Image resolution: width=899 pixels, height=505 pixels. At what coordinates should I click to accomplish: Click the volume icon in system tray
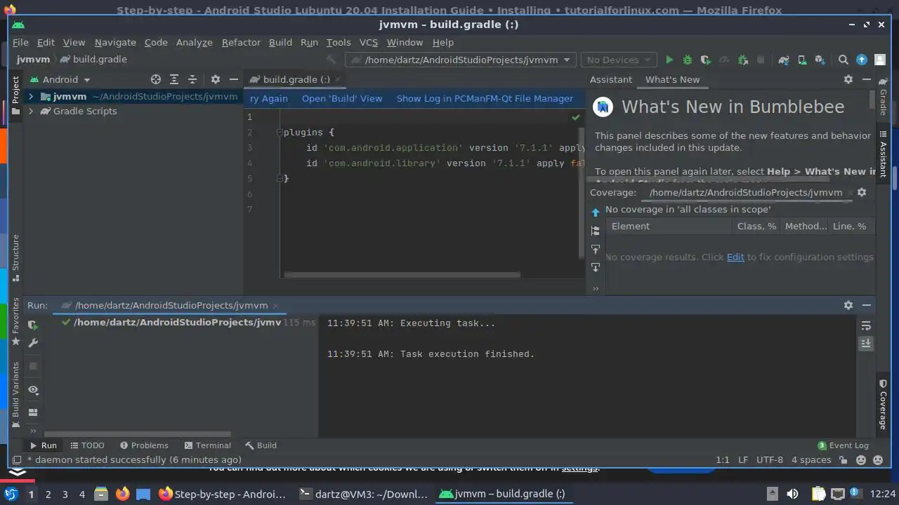(x=792, y=494)
